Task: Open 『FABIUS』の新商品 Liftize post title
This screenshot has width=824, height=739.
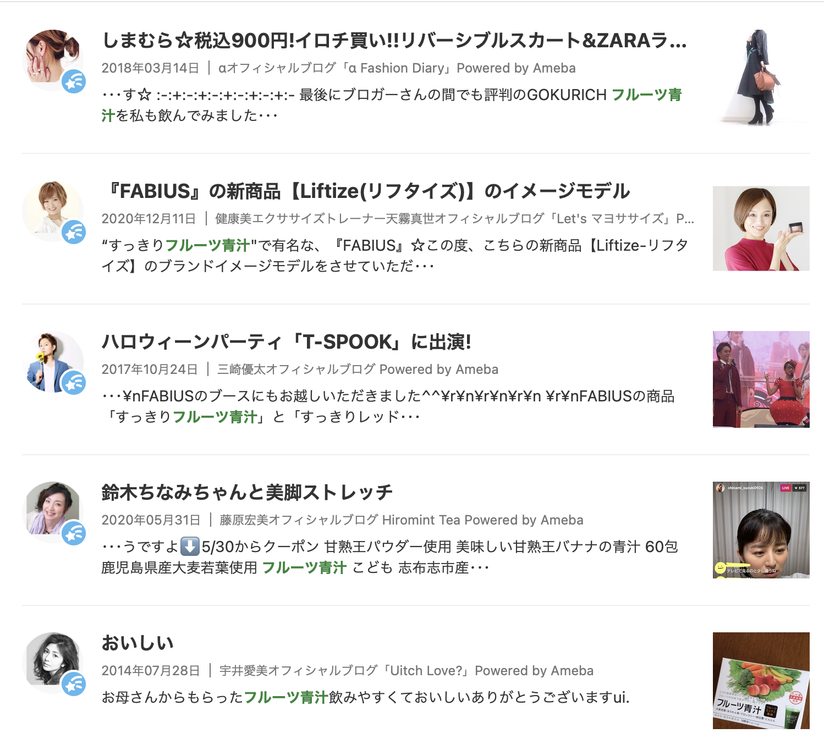Action: pyautogui.click(x=366, y=191)
